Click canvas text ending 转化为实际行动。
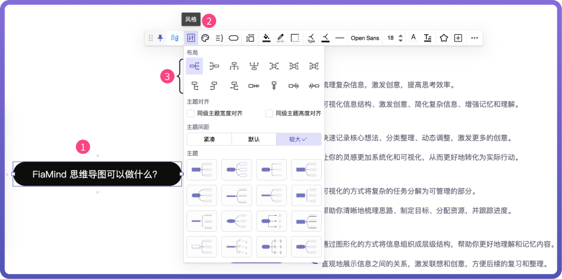 [422, 157]
